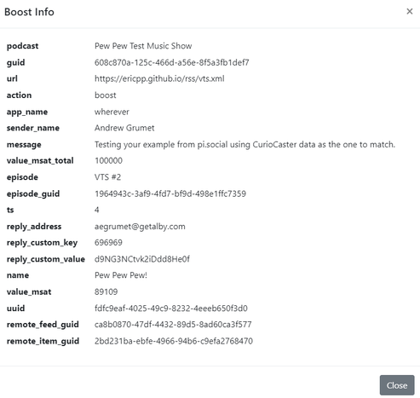Click the value_msat amount 89109

click(x=106, y=291)
